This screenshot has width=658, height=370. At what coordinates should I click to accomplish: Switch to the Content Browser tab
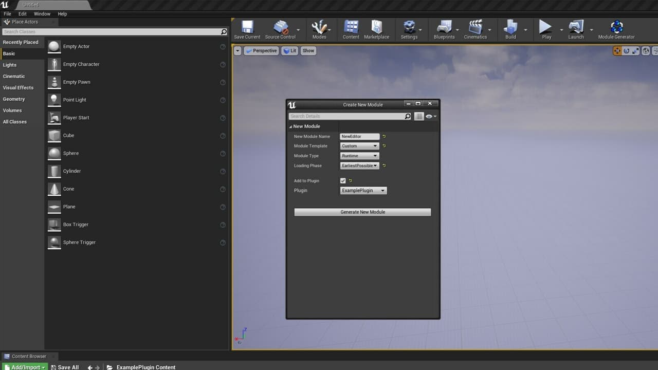click(x=29, y=356)
